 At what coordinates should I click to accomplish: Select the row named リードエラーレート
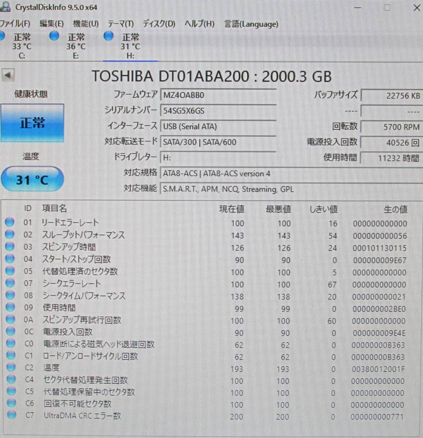click(x=206, y=223)
